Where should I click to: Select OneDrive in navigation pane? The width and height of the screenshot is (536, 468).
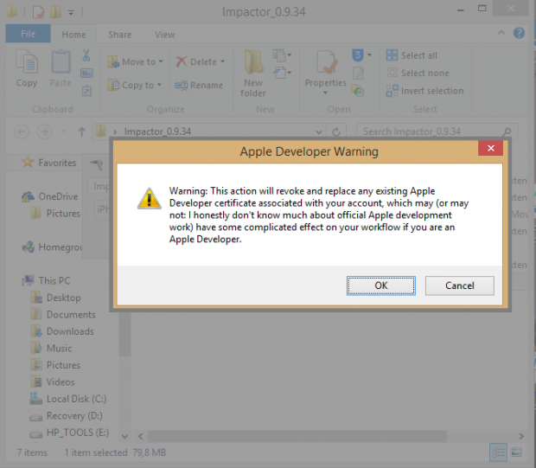tap(50, 196)
